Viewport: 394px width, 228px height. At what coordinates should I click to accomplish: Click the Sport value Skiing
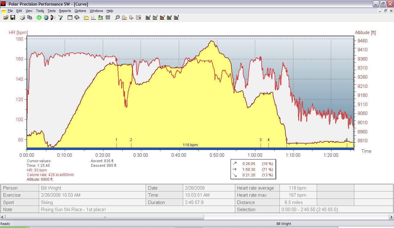tap(47, 202)
